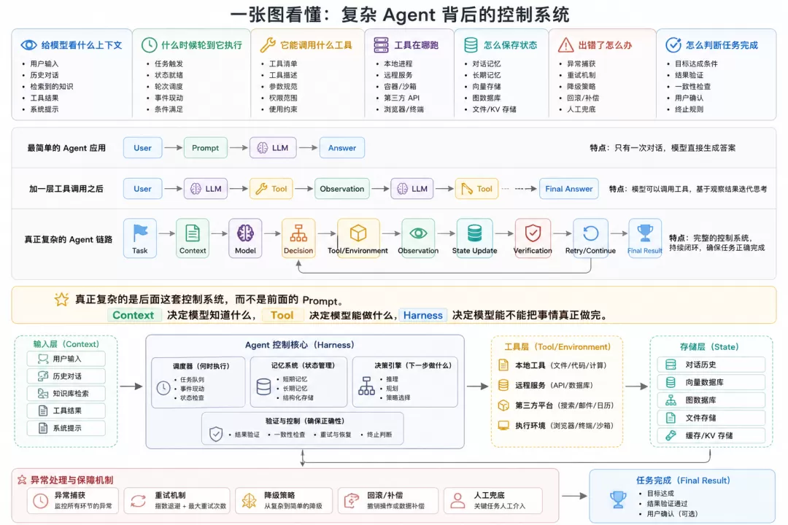
Task: Click 缓存/KV 存储 item in 存储层
Action: [x=711, y=435]
